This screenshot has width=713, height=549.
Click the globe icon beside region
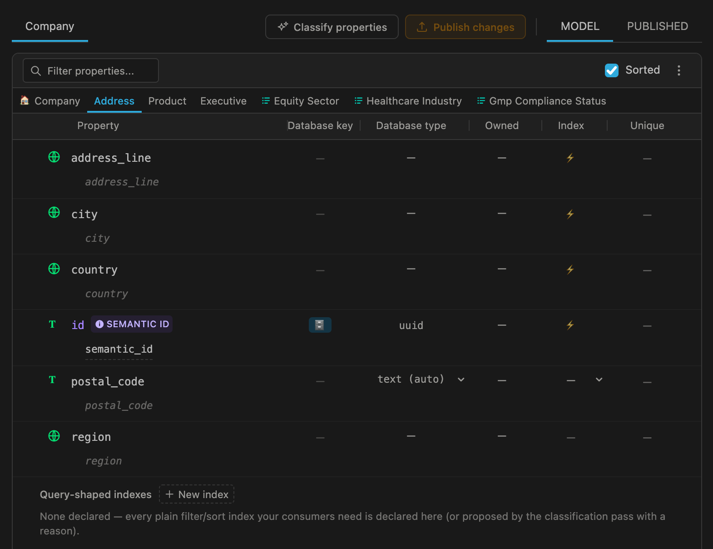54,436
